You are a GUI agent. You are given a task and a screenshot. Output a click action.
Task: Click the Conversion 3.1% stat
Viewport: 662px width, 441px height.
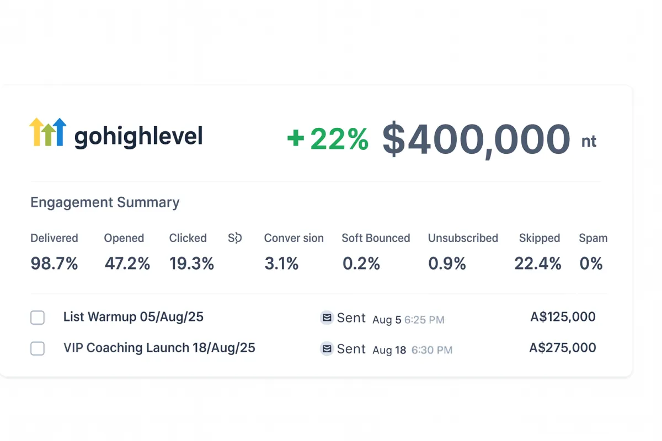tap(281, 263)
